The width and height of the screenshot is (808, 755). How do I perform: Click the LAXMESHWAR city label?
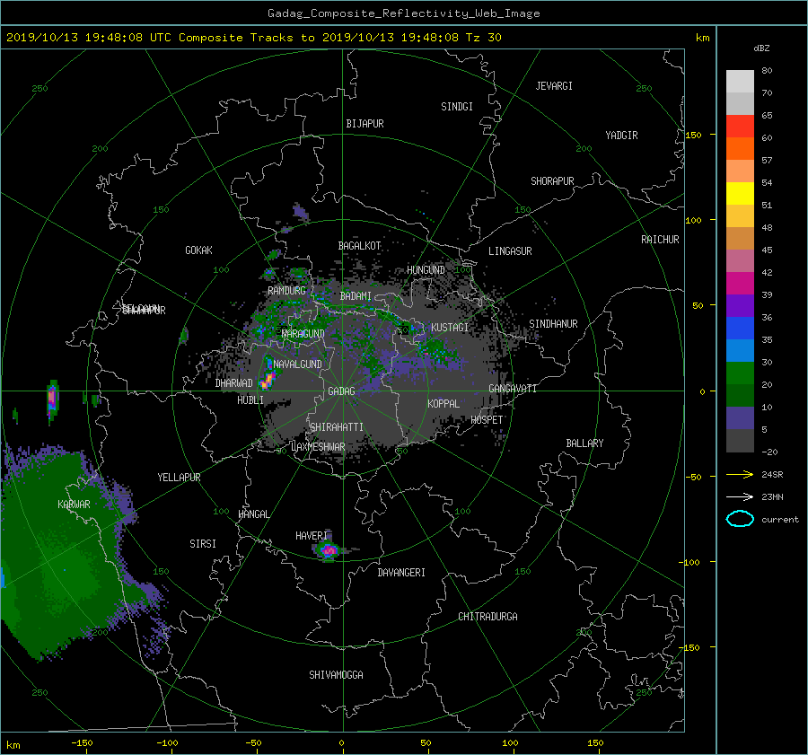click(318, 447)
